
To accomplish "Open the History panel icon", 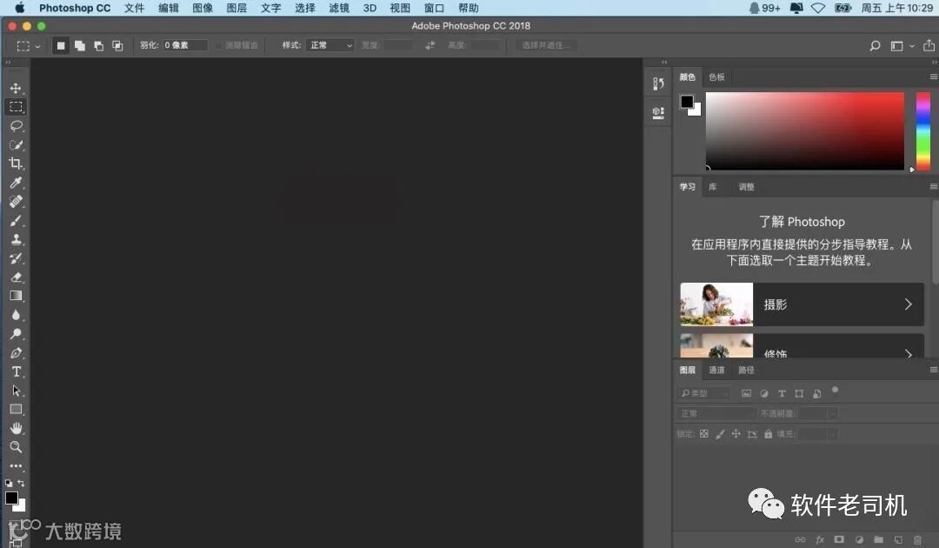I will coord(658,84).
